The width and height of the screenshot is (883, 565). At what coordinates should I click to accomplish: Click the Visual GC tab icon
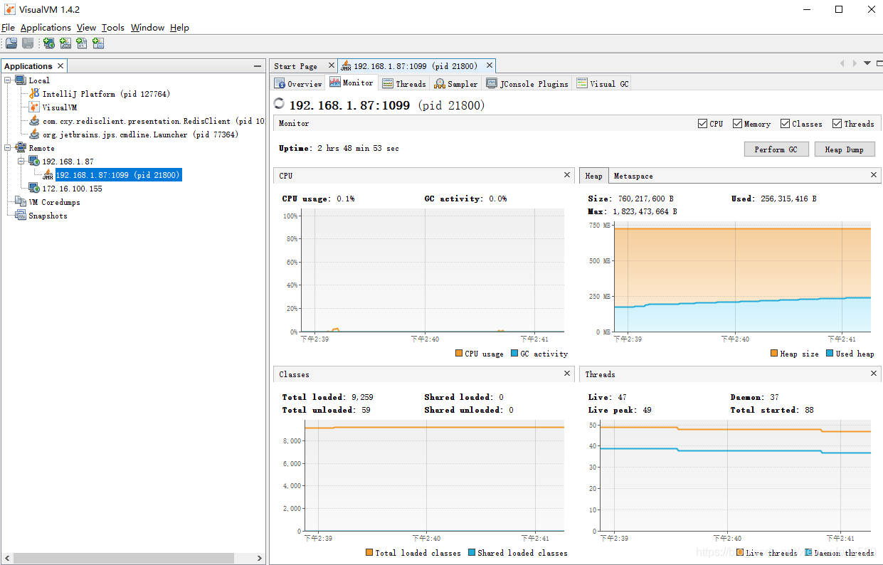click(x=581, y=83)
